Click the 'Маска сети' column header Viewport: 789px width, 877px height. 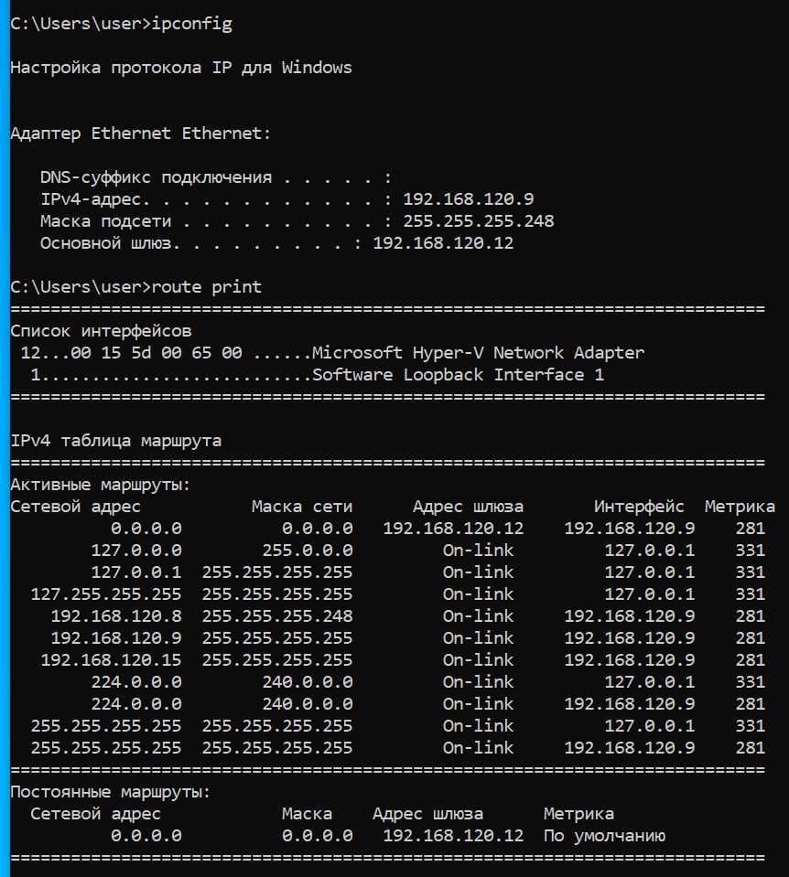(x=302, y=507)
